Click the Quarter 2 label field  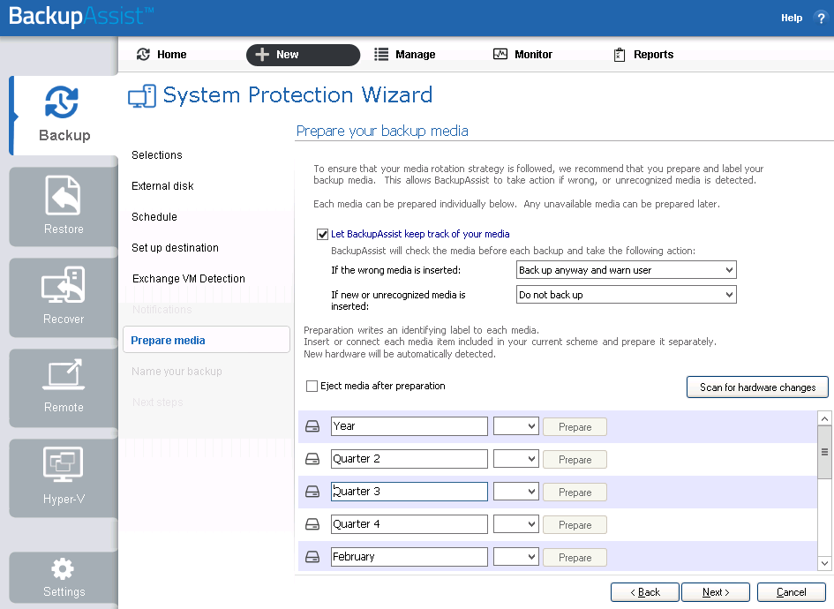pyautogui.click(x=409, y=459)
